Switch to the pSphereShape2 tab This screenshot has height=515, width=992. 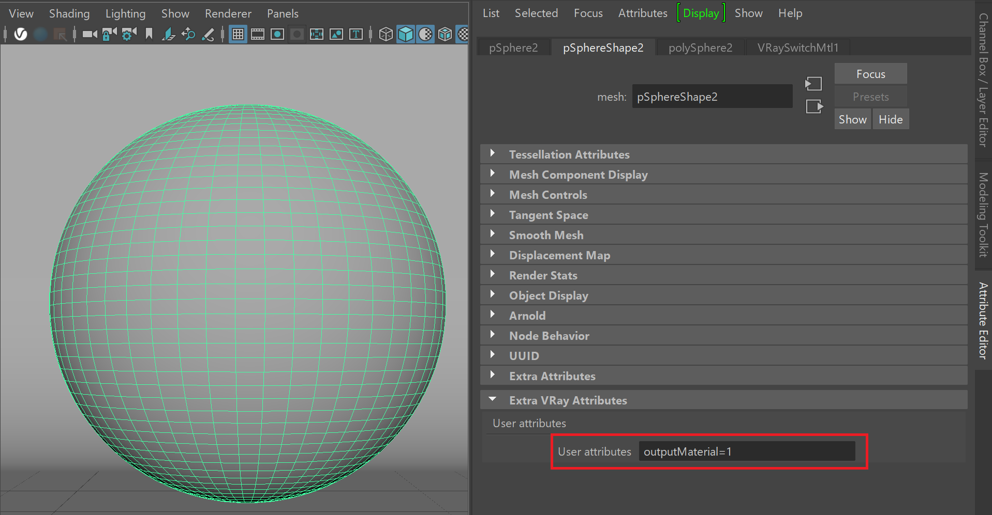point(603,48)
